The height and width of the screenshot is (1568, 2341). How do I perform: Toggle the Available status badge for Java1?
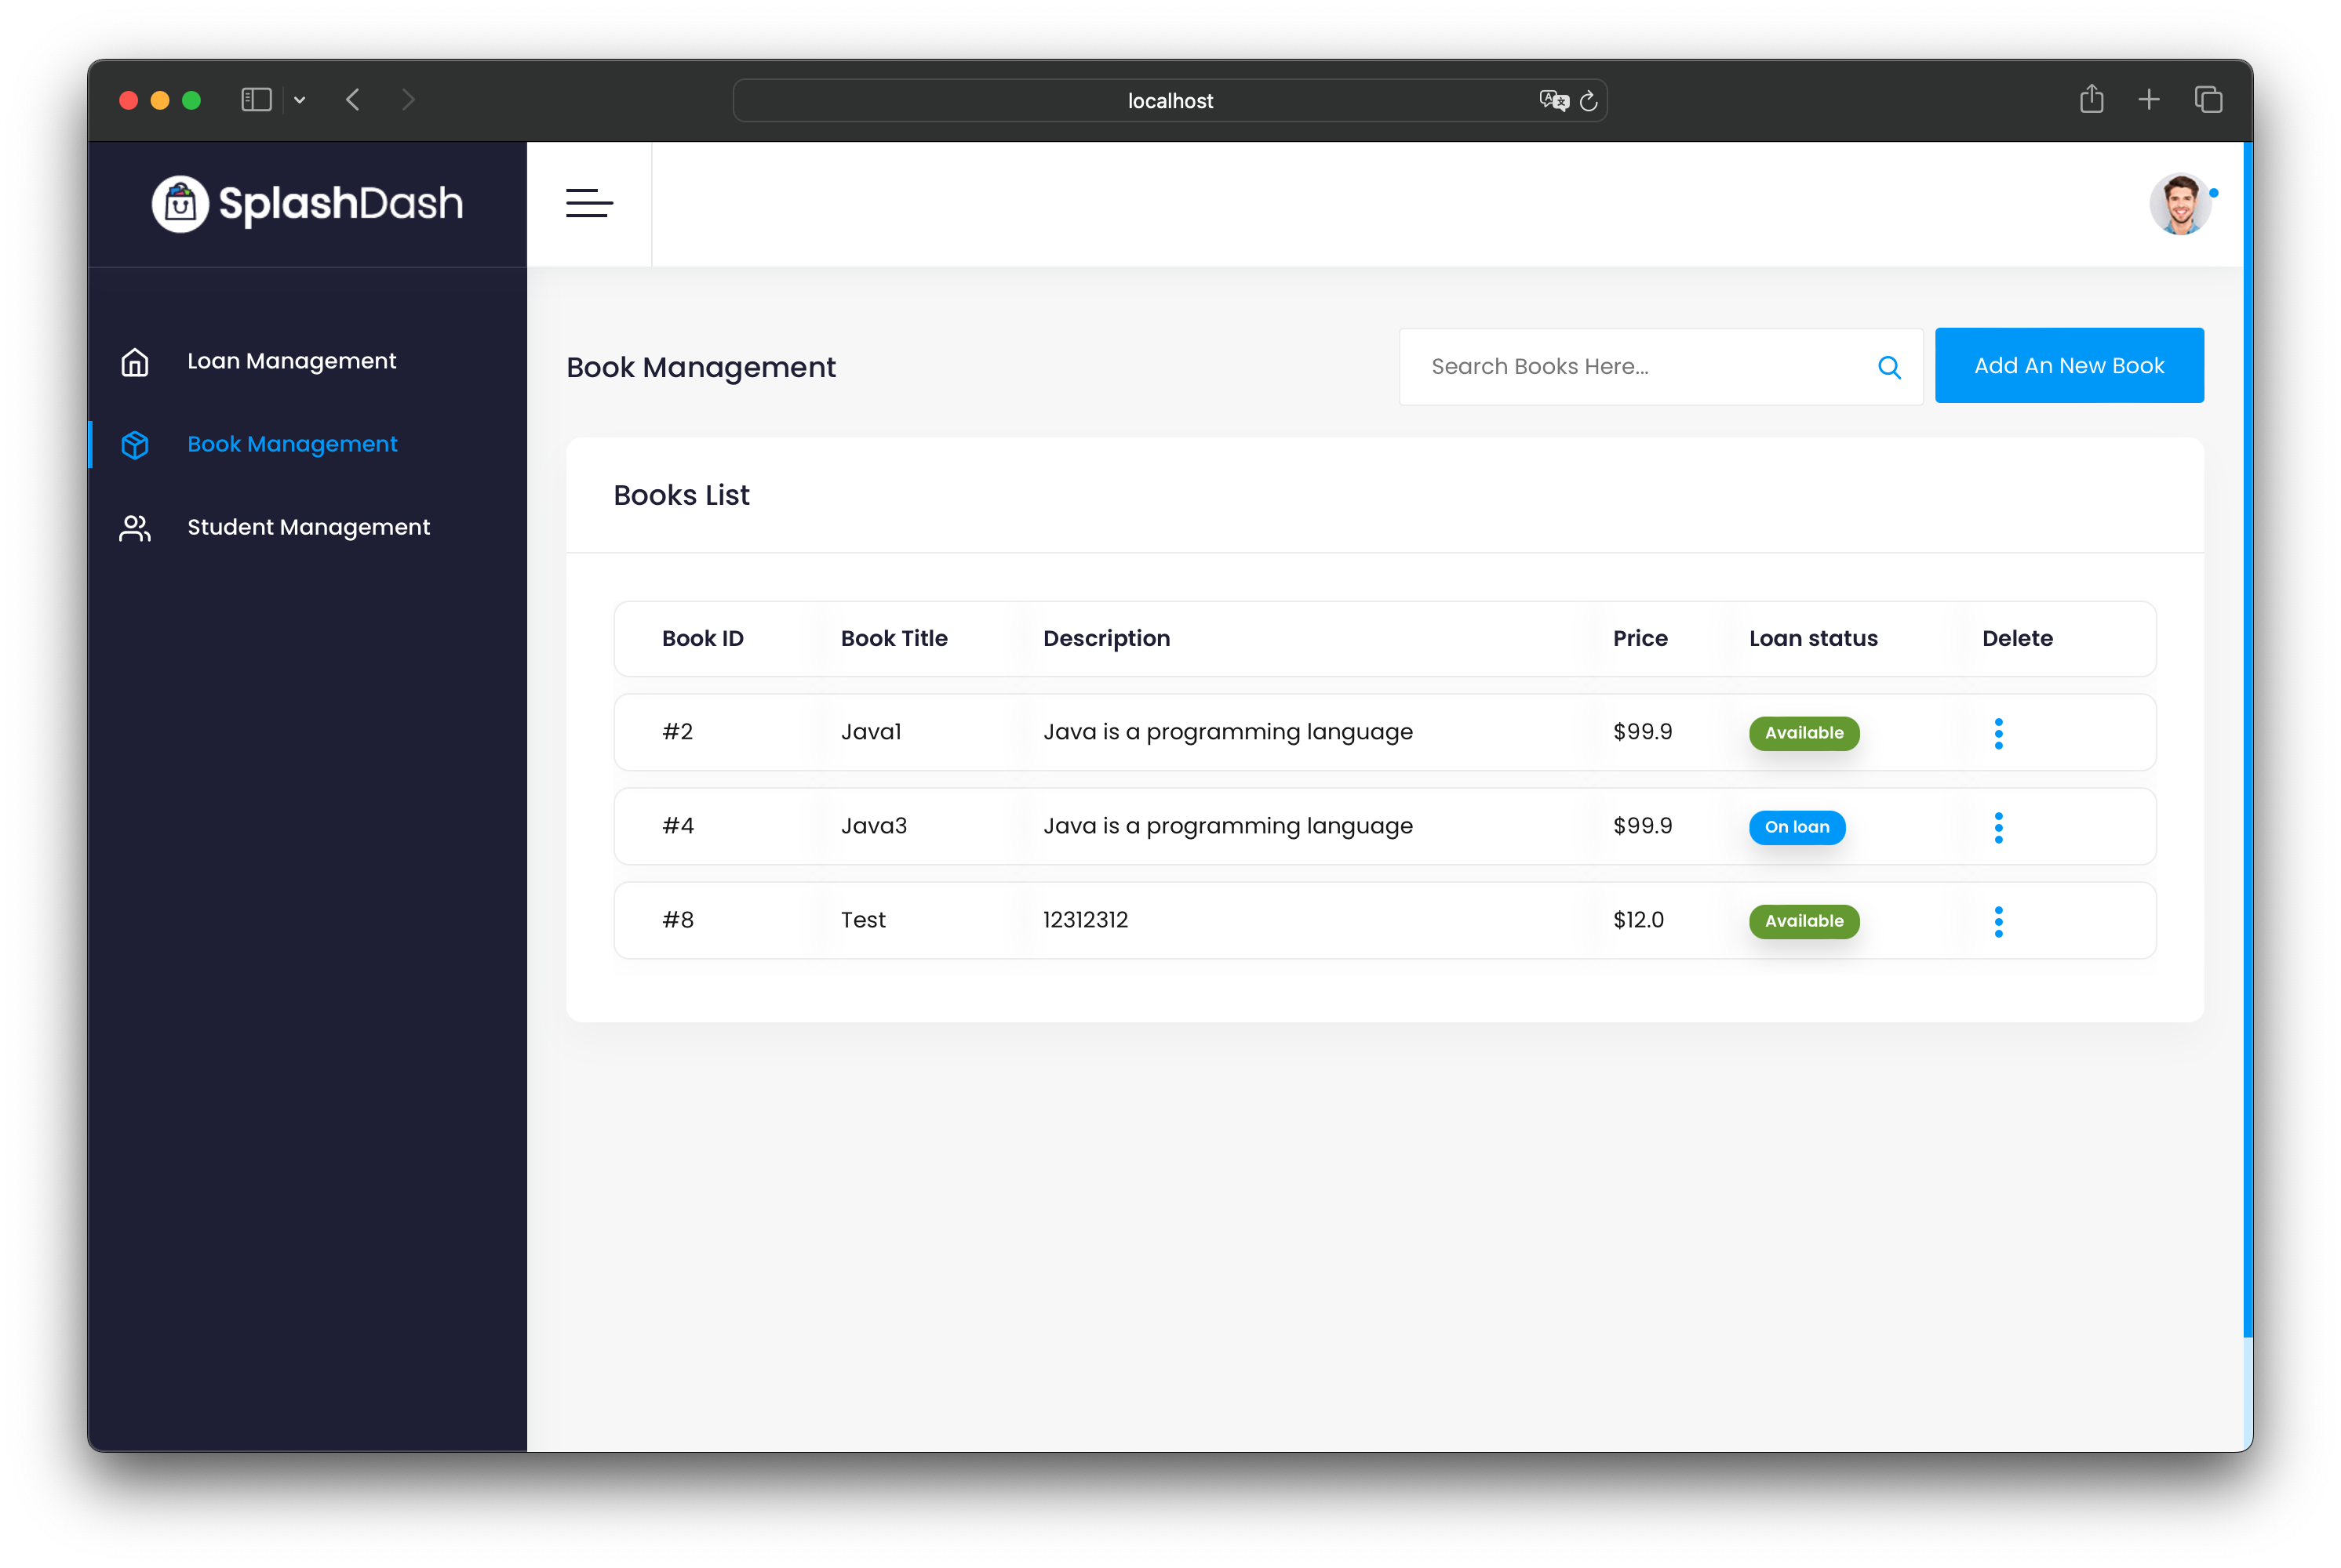coord(1804,731)
